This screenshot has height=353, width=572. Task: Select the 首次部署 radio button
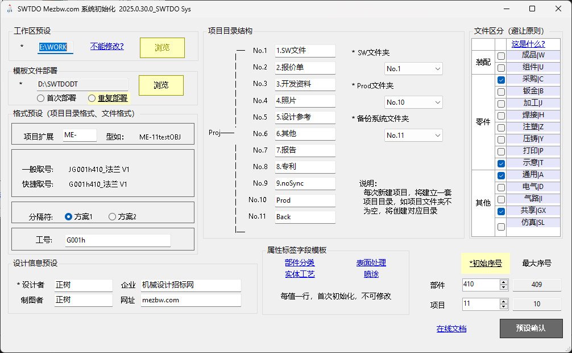[41, 98]
